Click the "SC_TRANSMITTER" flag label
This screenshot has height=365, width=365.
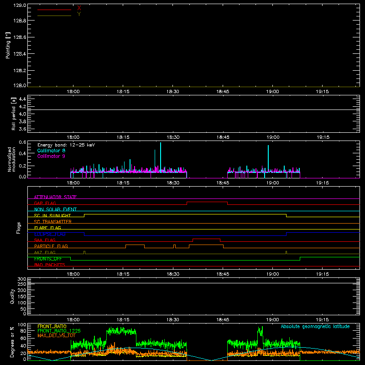point(53,222)
